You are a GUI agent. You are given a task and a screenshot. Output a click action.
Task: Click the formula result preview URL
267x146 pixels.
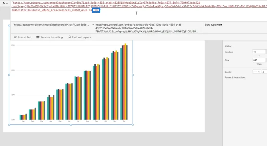pyautogui.click(x=147, y=28)
